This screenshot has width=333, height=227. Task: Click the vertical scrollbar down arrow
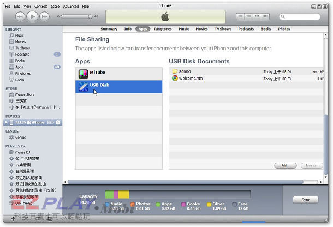[x=326, y=177]
